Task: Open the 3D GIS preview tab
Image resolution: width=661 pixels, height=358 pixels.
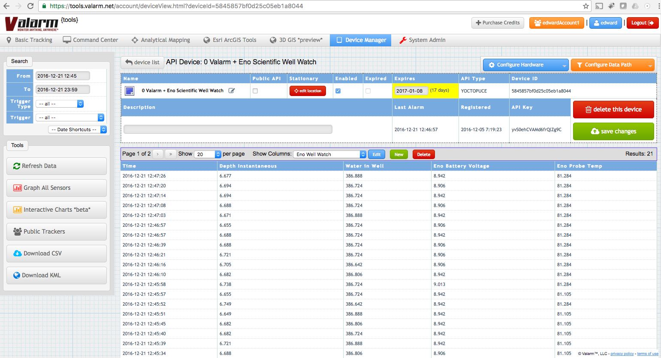Action: click(296, 40)
